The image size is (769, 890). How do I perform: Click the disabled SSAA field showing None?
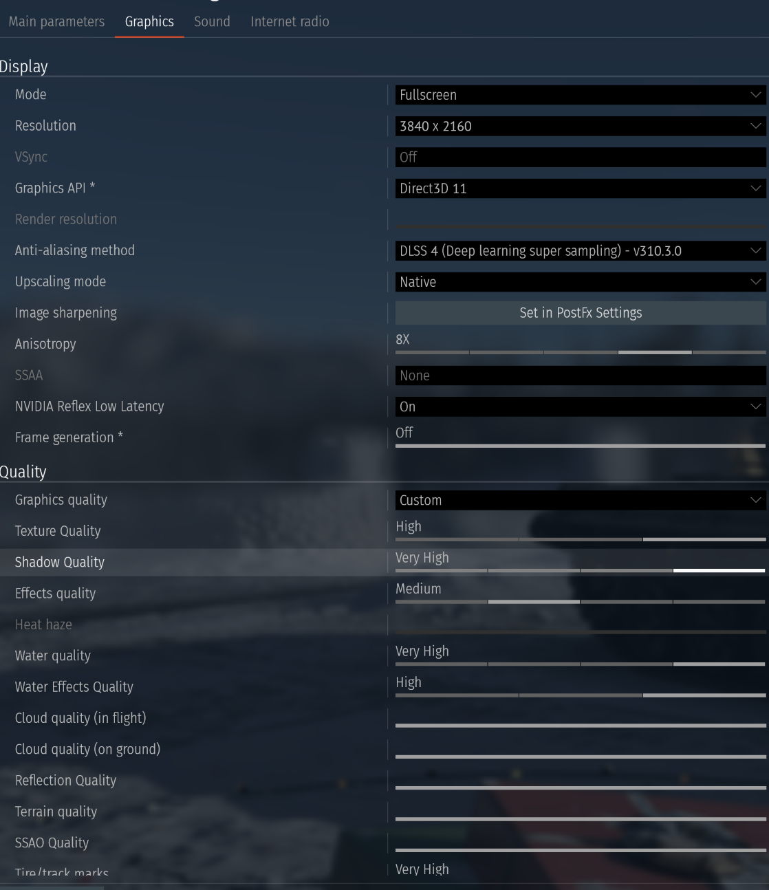coord(581,376)
